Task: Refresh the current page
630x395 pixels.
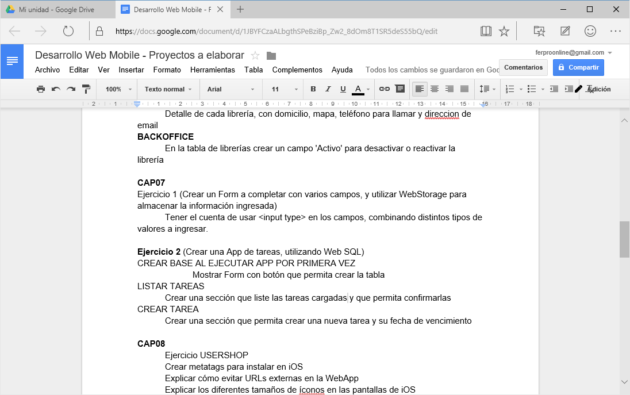Action: [x=68, y=31]
